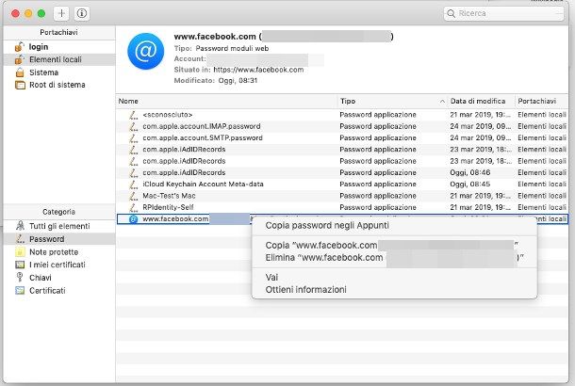Select the Password category label

pyautogui.click(x=46, y=239)
